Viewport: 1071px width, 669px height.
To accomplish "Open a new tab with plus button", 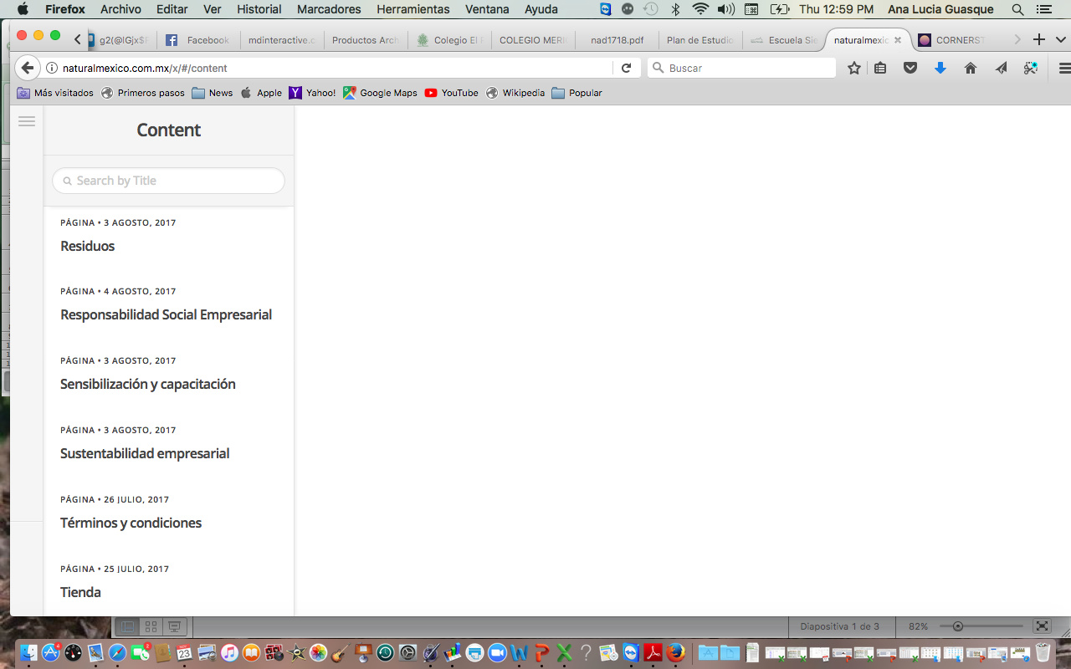I will (1039, 39).
